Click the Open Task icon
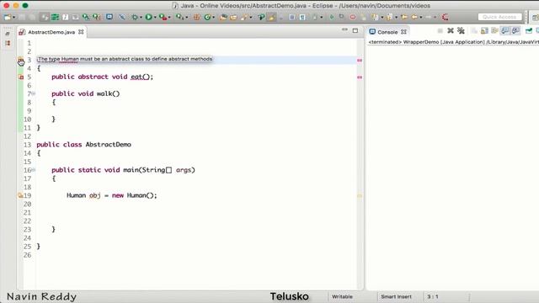Screen dimensions: 539x303 (233, 17)
